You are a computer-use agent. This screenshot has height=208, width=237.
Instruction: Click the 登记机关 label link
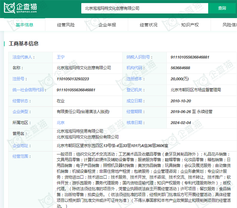(134, 90)
